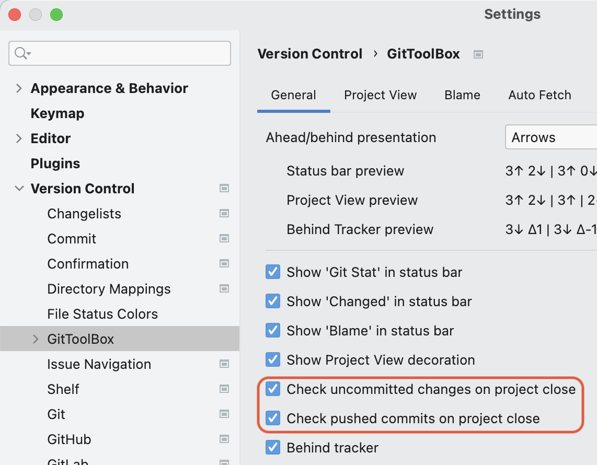Image resolution: width=597 pixels, height=465 pixels.
Task: Toggle the Behind tracker checkbox
Action: pyautogui.click(x=272, y=447)
